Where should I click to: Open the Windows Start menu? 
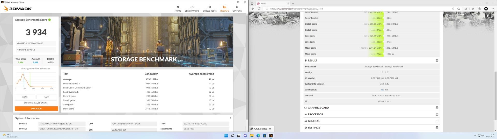[x=226, y=136]
